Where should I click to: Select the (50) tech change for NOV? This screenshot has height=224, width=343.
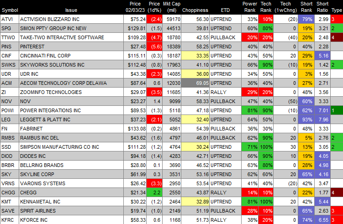285,101
